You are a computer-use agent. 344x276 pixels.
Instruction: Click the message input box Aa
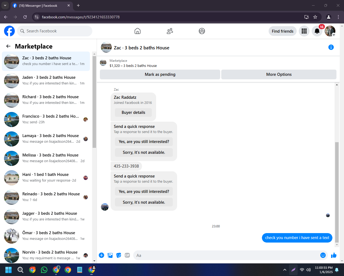coord(226,255)
